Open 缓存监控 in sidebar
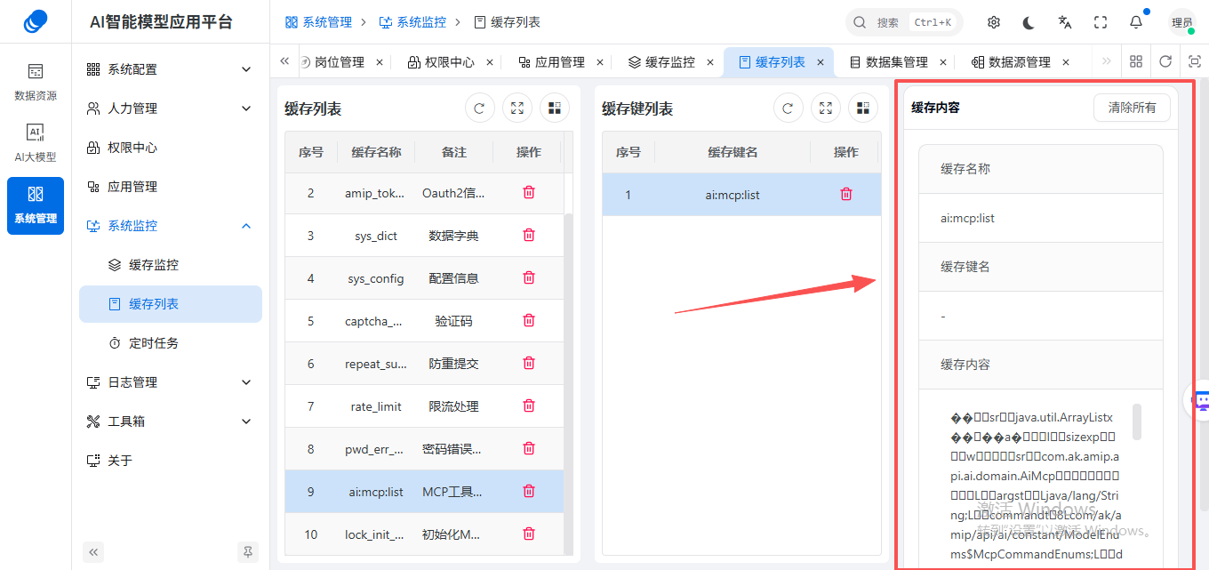Screen dimensions: 1209x570 (x=169, y=265)
